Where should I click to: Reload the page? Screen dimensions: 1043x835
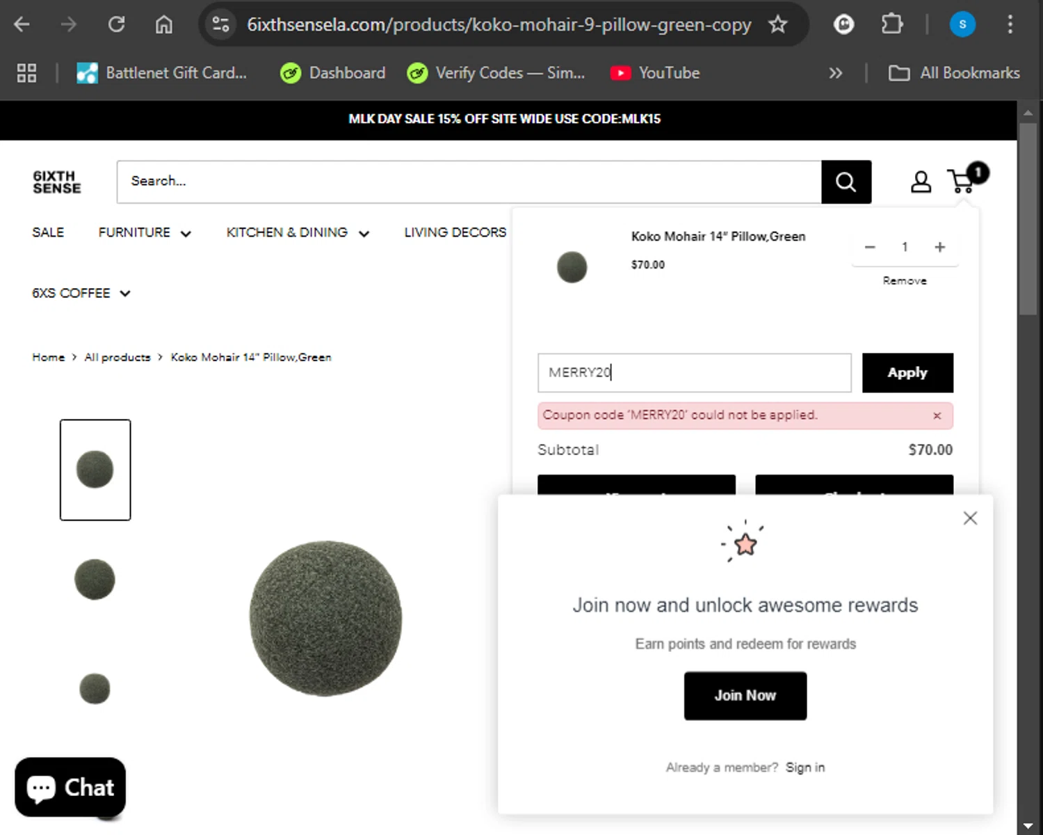(116, 25)
